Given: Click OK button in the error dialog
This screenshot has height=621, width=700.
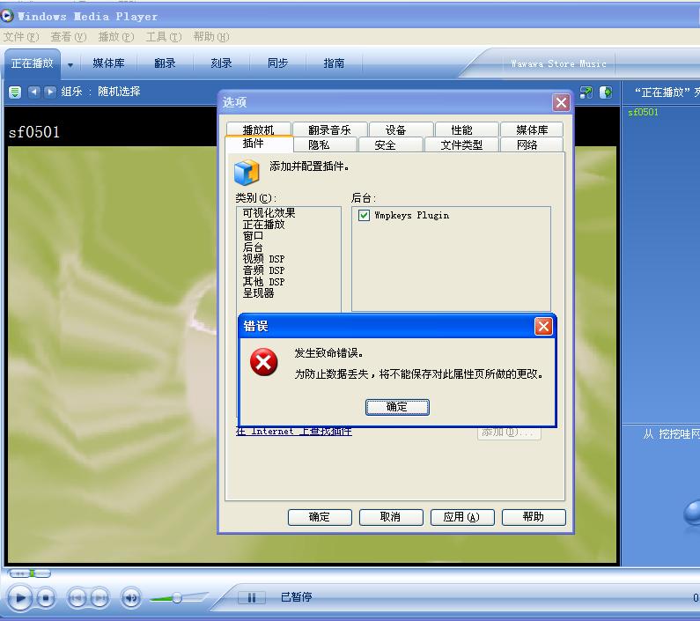Looking at the screenshot, I should tap(397, 407).
